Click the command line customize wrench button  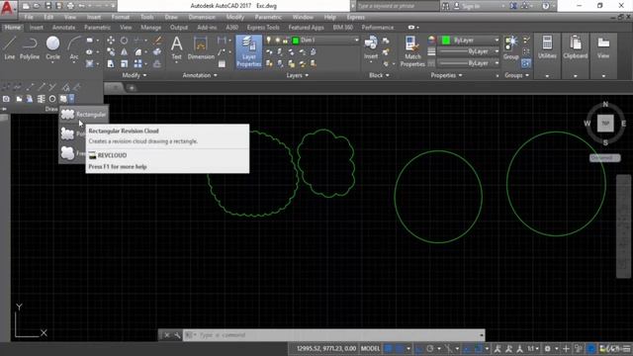click(177, 335)
